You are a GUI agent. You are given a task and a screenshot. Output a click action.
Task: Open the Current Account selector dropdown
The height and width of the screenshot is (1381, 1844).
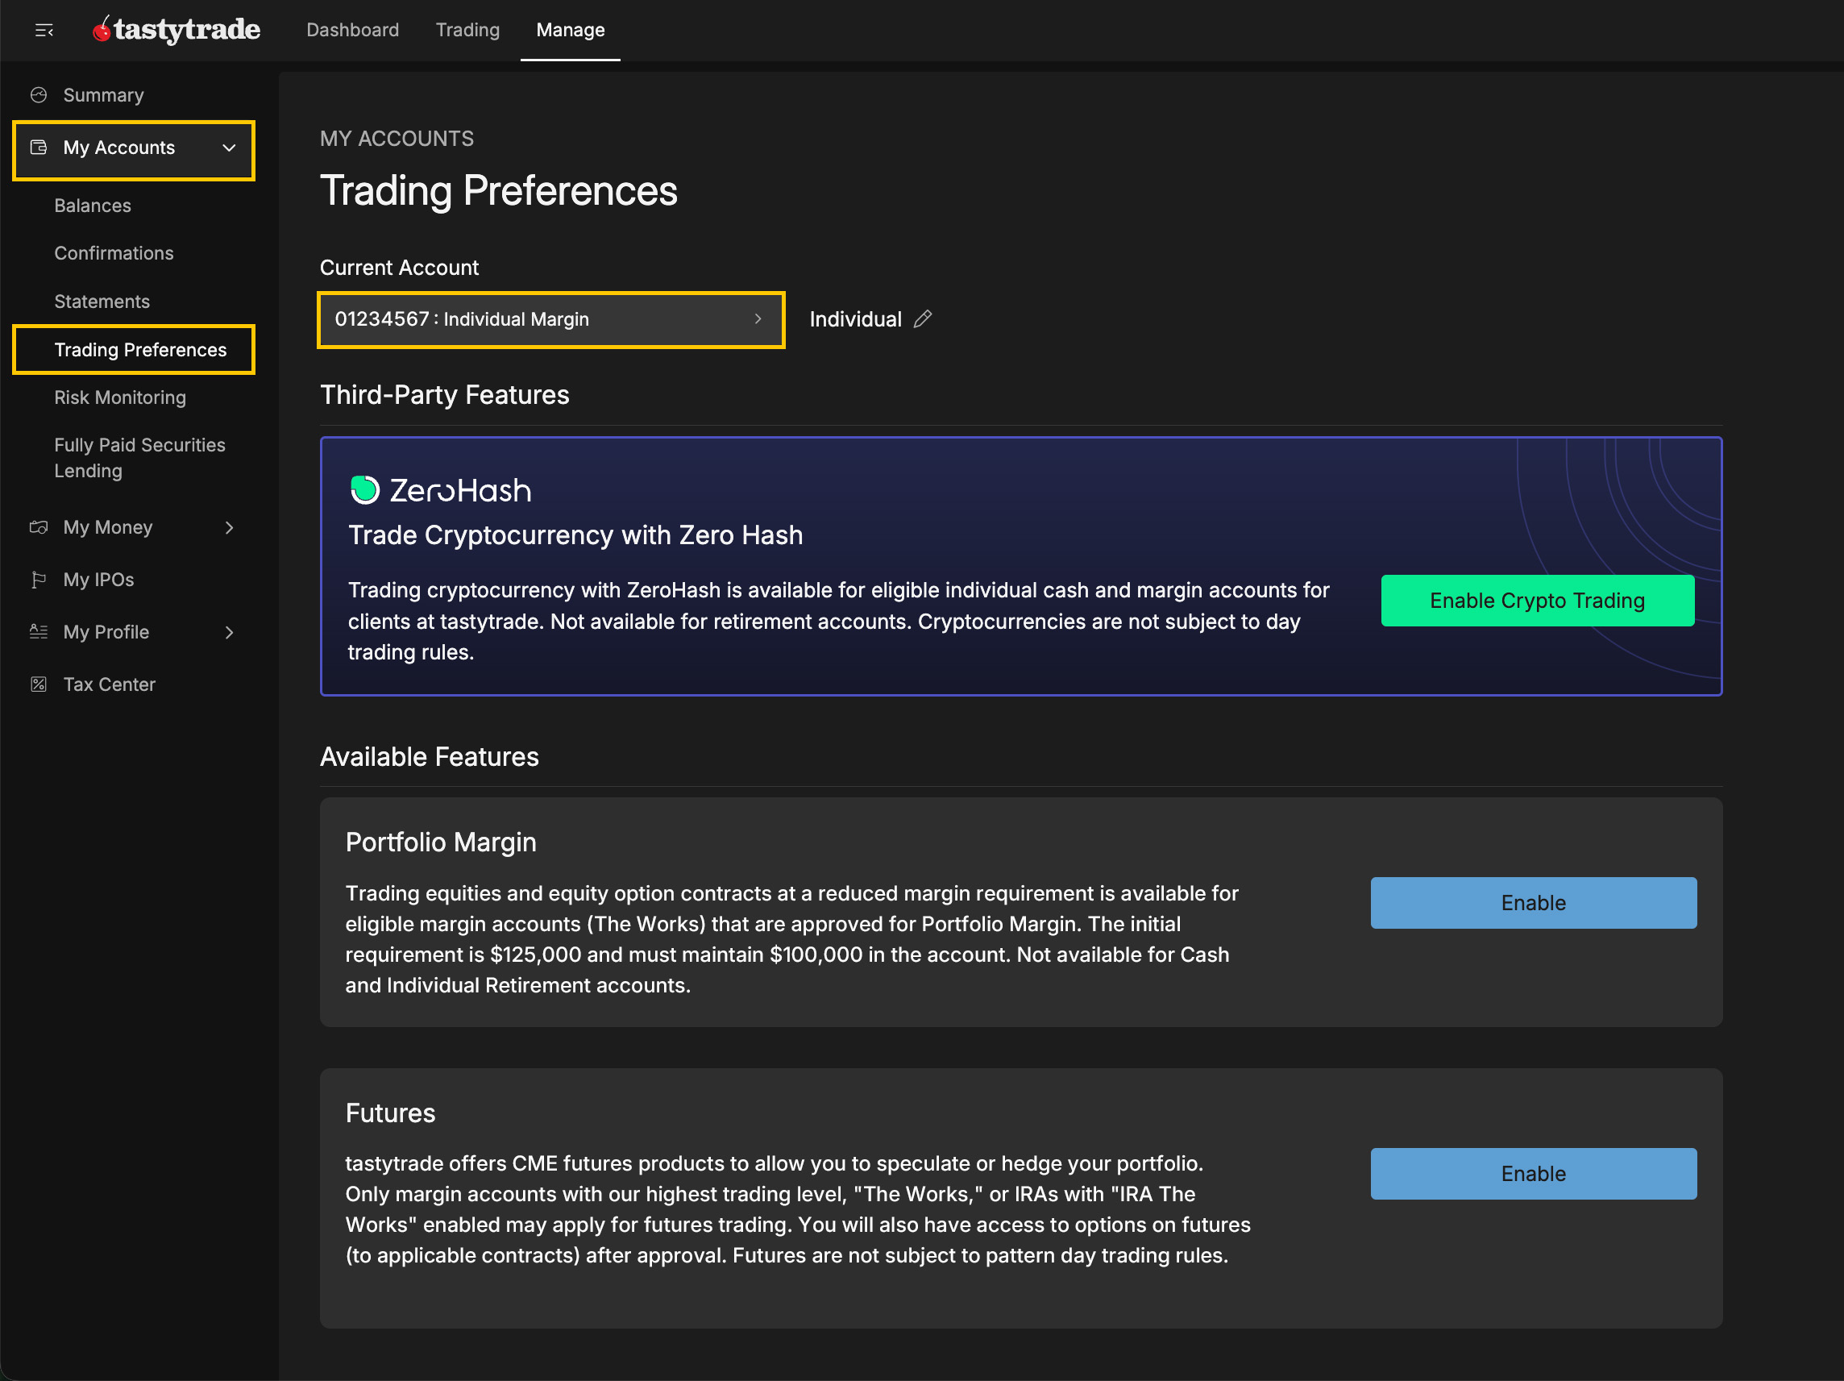click(550, 319)
